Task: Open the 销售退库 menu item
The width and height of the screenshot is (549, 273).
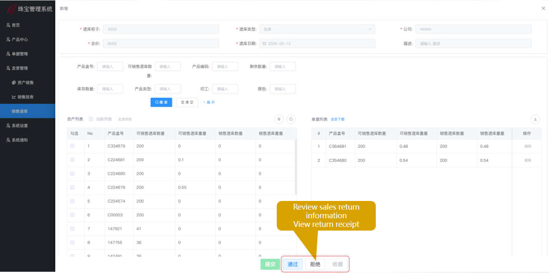Action: (20, 111)
